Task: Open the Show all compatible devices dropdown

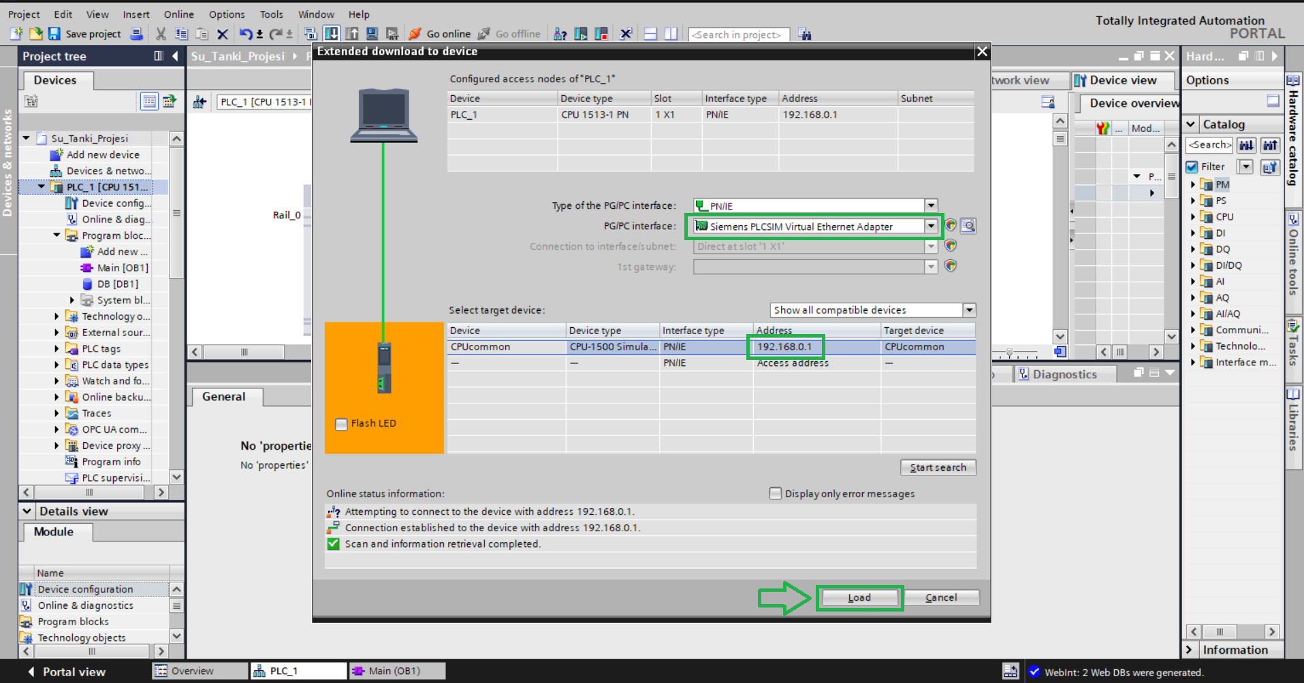Action: tap(968, 310)
